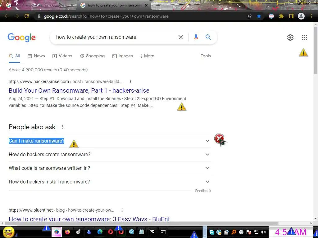Click the volume speaker tray icon
Screen dimensions: 318x238
tap(264, 232)
